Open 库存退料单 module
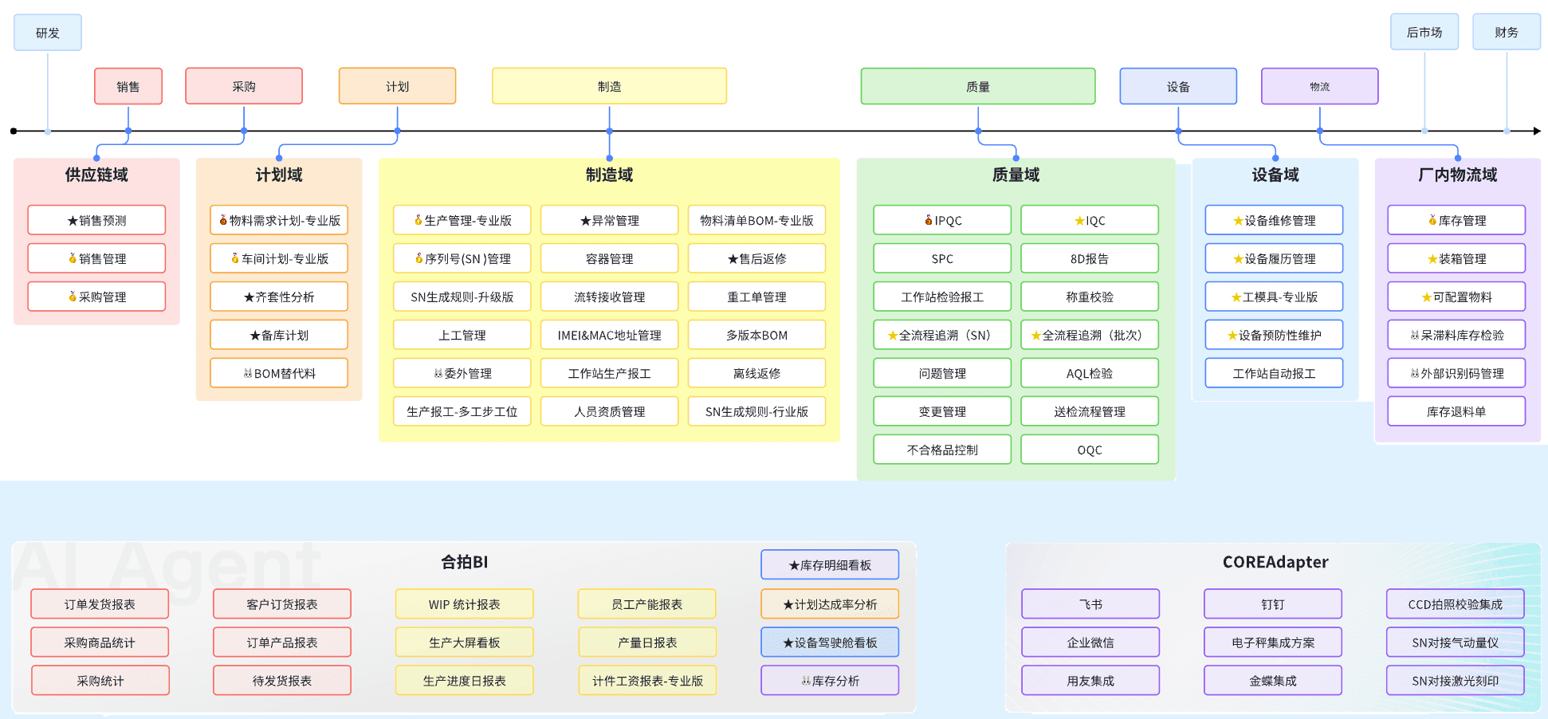Viewport: 1548px width, 719px height. click(x=1456, y=411)
